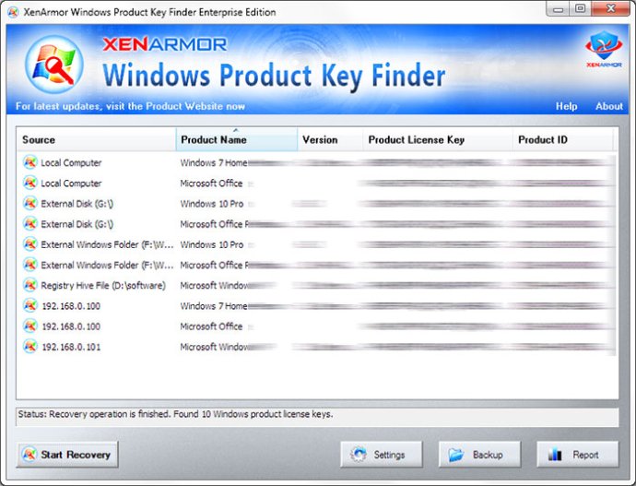
Task: Select 192.168.0.100 on the Microsoft Office row
Action: click(71, 326)
